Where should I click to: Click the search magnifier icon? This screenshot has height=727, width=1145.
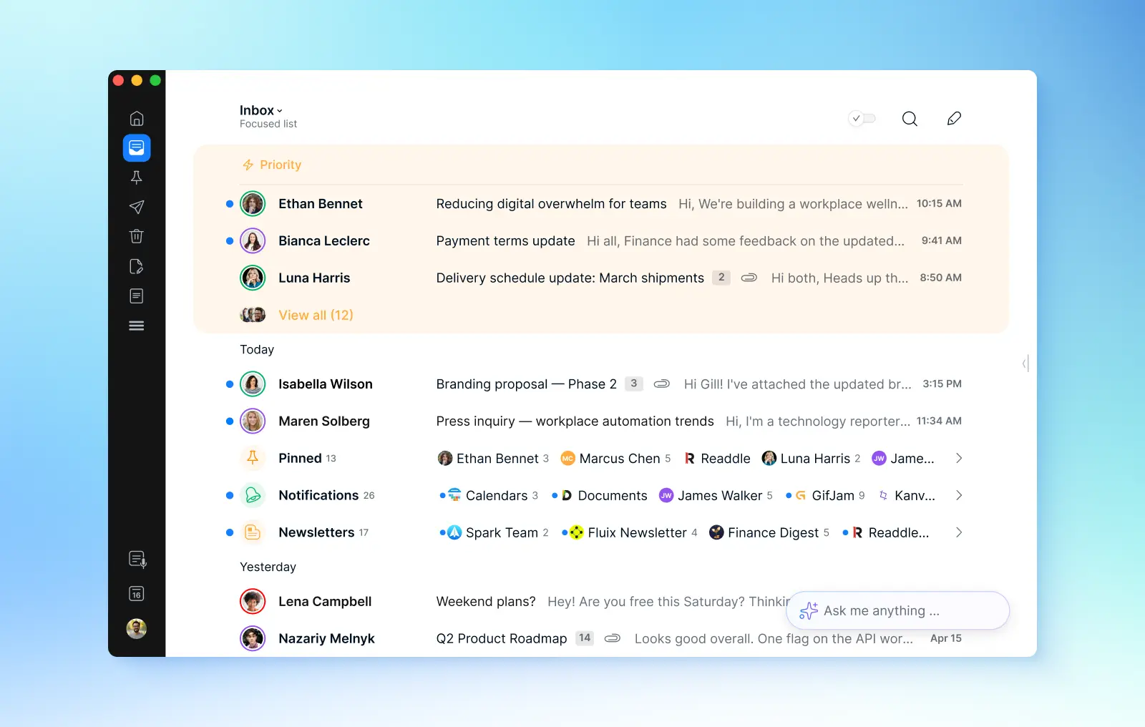[x=910, y=119]
